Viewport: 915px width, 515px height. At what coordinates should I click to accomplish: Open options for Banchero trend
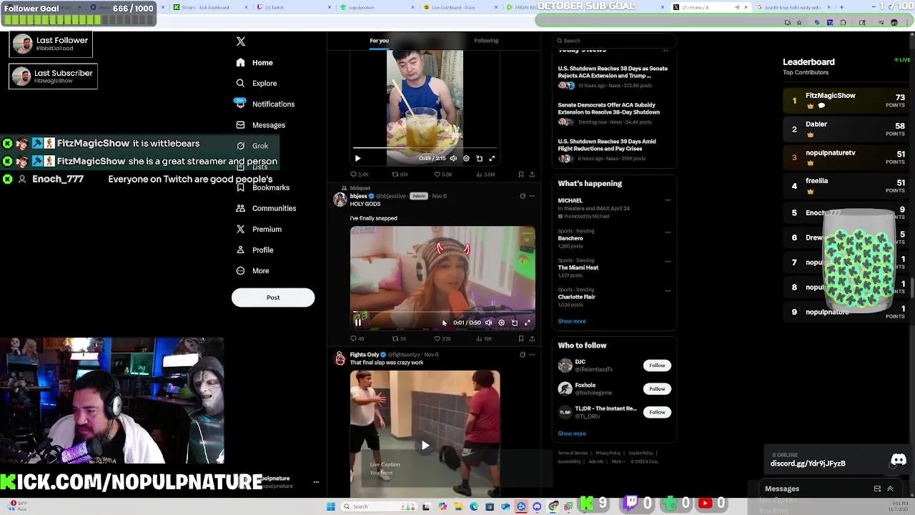pyautogui.click(x=668, y=232)
